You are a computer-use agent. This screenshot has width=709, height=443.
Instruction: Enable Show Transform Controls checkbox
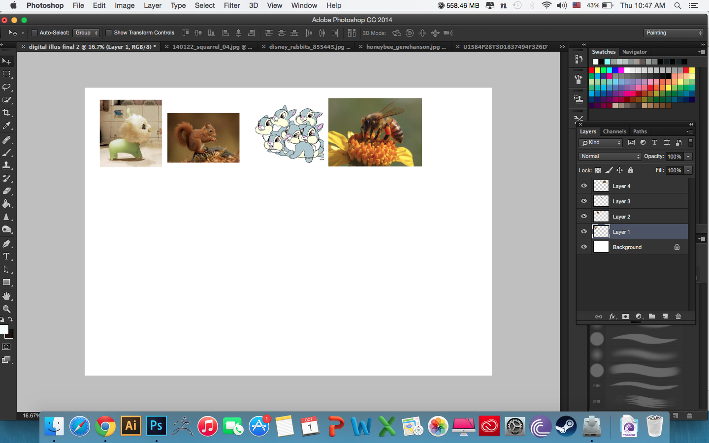pyautogui.click(x=108, y=33)
